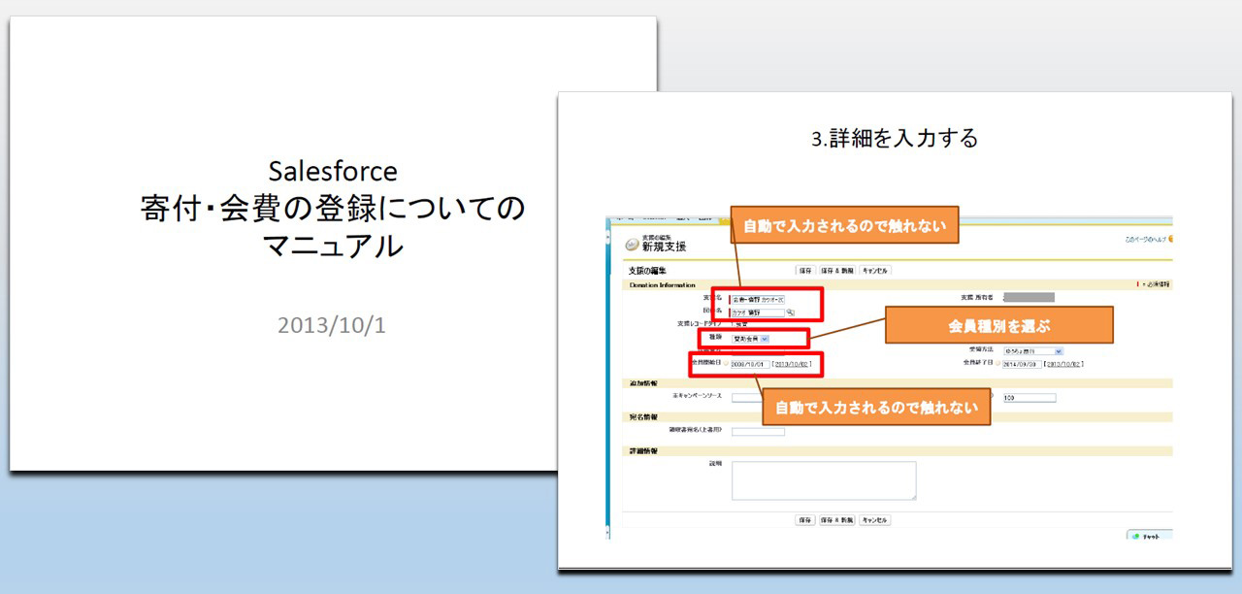Screen dimensions: 1242x594
Task: Open the チャット chat widget
Action: tap(1149, 535)
